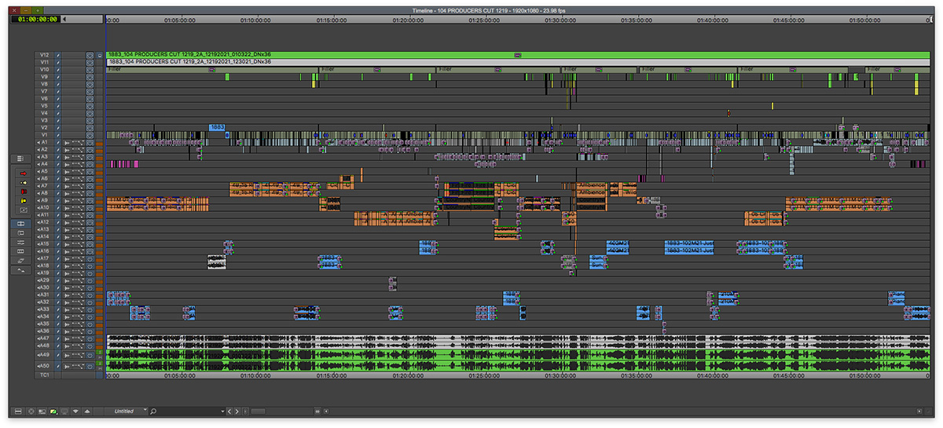Click the 01:00:00:00 master timecode display

coord(34,18)
